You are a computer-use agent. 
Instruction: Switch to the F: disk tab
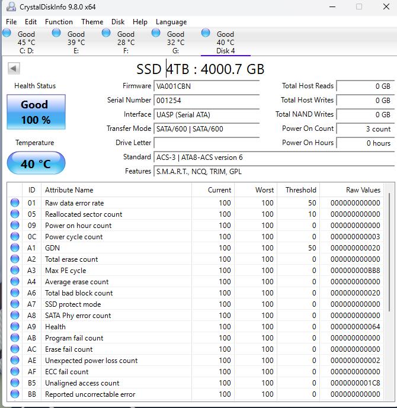pos(126,42)
